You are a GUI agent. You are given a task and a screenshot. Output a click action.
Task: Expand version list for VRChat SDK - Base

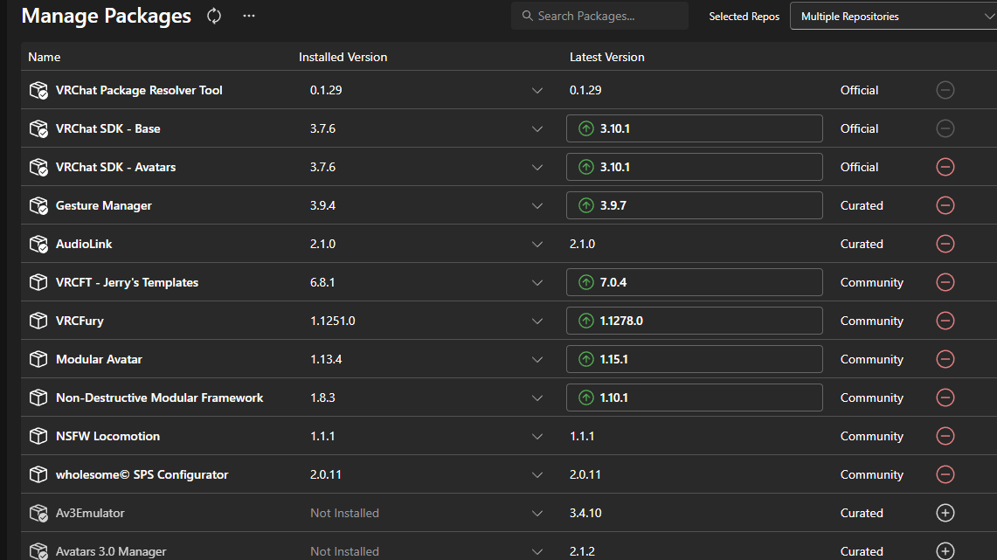tap(537, 129)
